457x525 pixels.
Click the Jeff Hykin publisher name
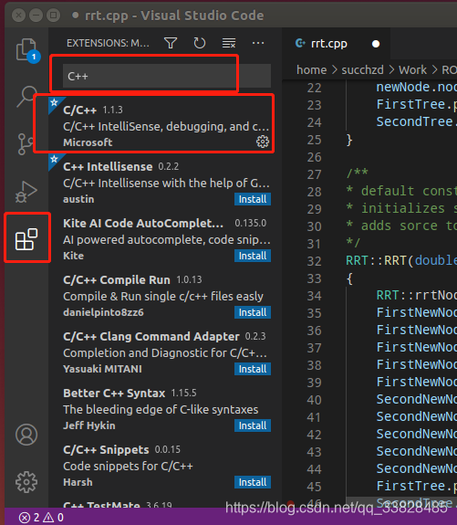(89, 425)
